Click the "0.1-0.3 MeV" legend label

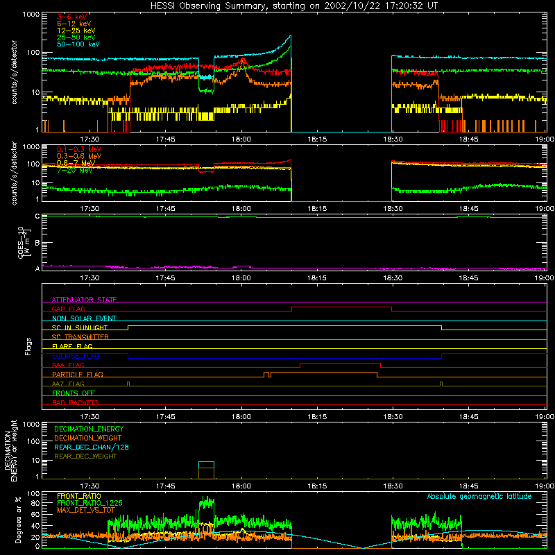coord(79,149)
